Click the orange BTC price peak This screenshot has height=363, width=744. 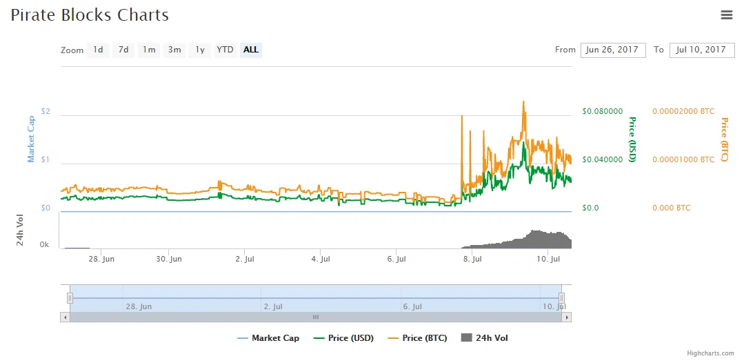click(523, 102)
